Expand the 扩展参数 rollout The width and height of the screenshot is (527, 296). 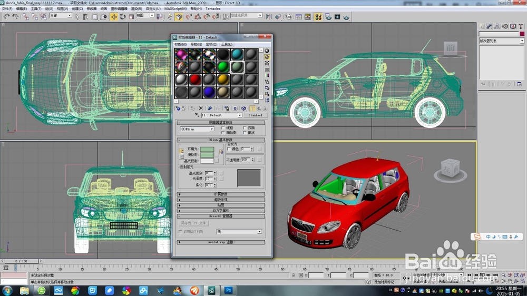point(221,194)
